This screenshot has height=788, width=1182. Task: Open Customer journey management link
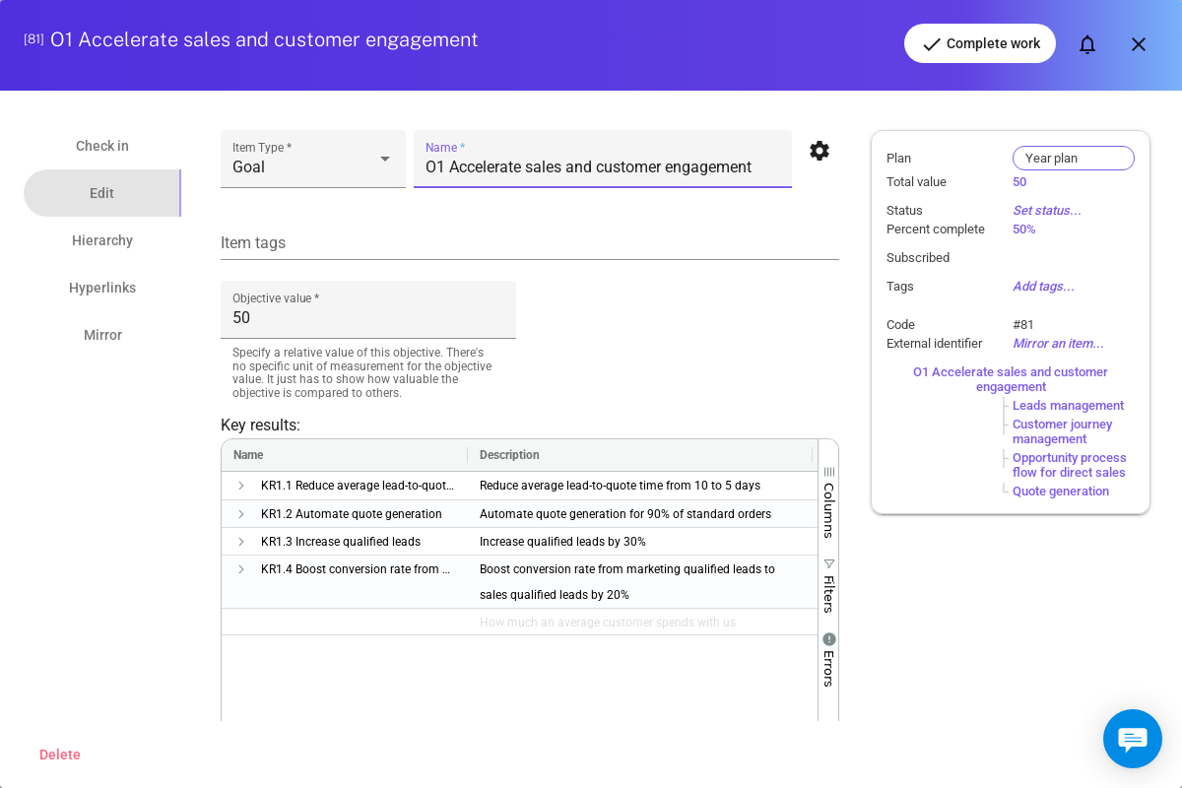1062,431
